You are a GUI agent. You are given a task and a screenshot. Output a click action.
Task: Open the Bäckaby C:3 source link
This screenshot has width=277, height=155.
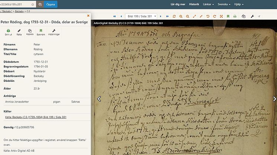tap(36, 117)
